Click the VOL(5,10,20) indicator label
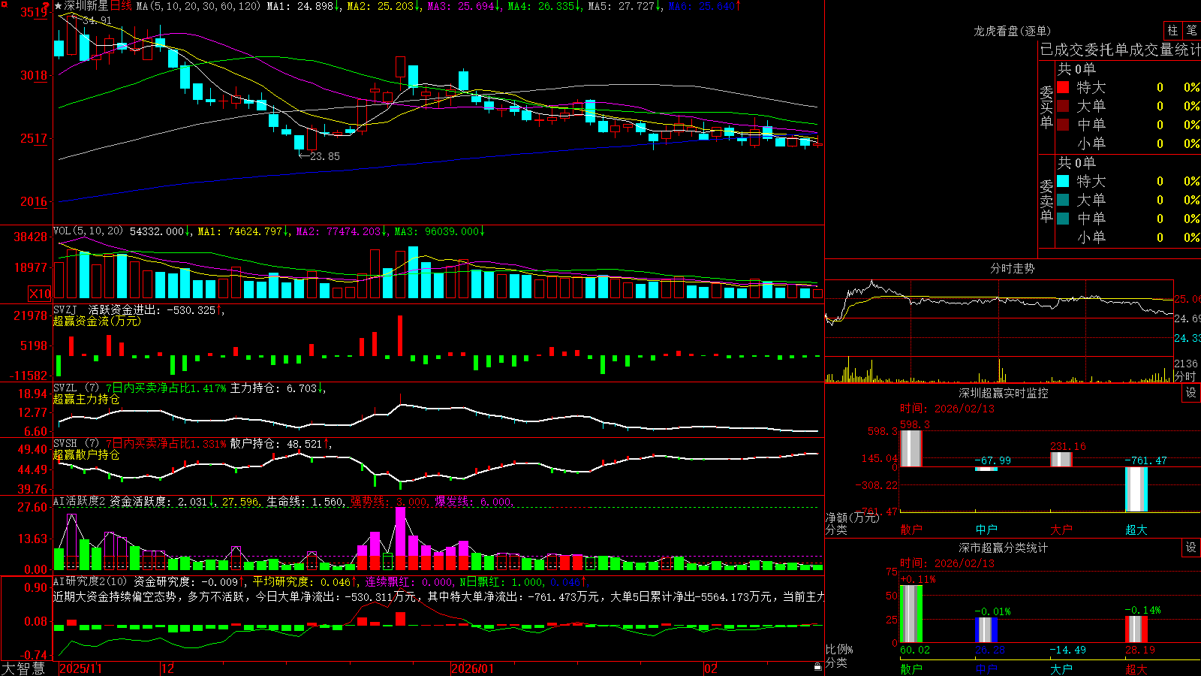Viewport: 1201px width, 676px height. coord(88,231)
